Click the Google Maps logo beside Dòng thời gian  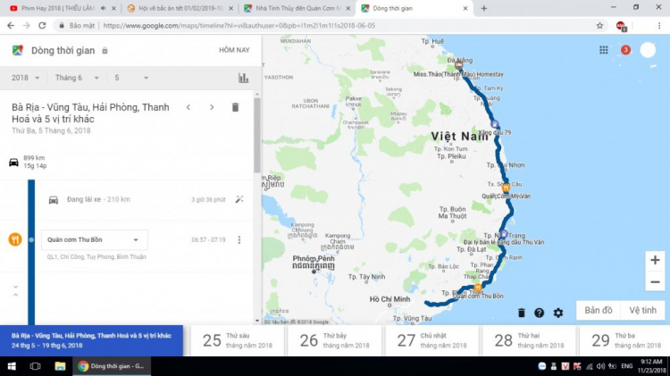click(18, 50)
